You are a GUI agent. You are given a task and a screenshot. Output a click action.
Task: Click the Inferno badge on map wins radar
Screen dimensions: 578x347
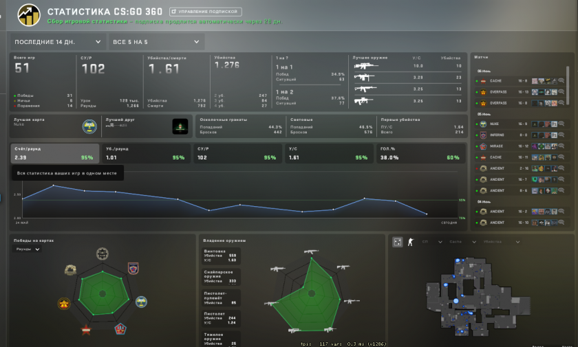133,268
